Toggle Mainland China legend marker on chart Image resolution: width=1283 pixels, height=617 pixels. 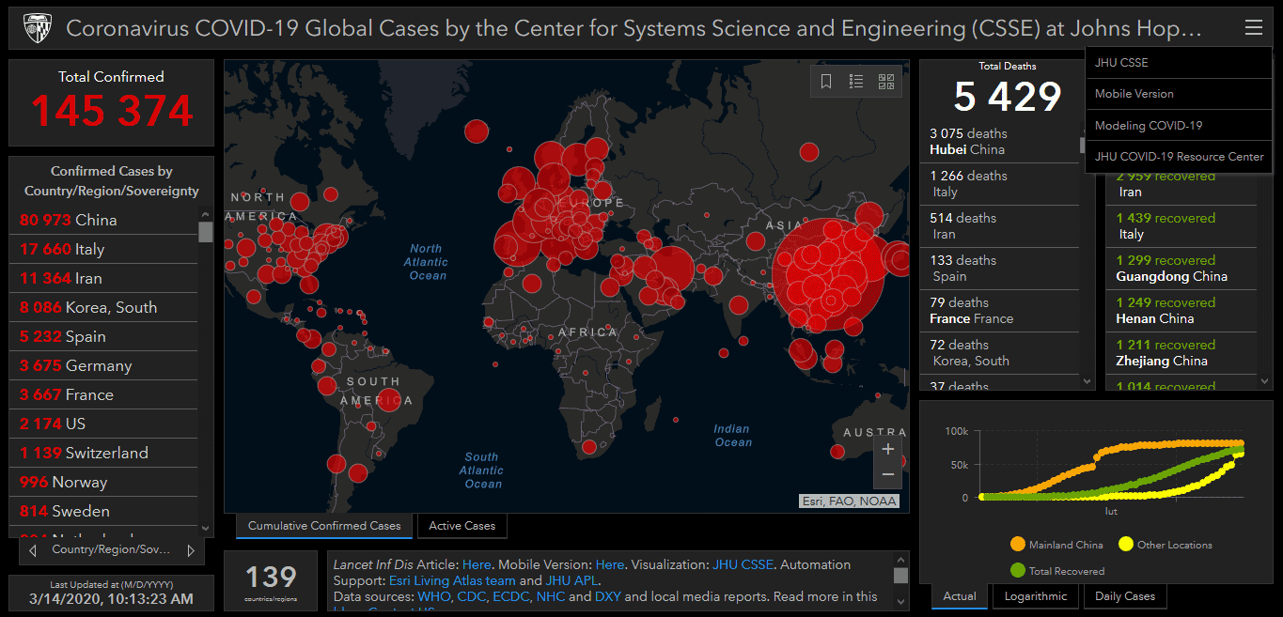tap(1017, 545)
